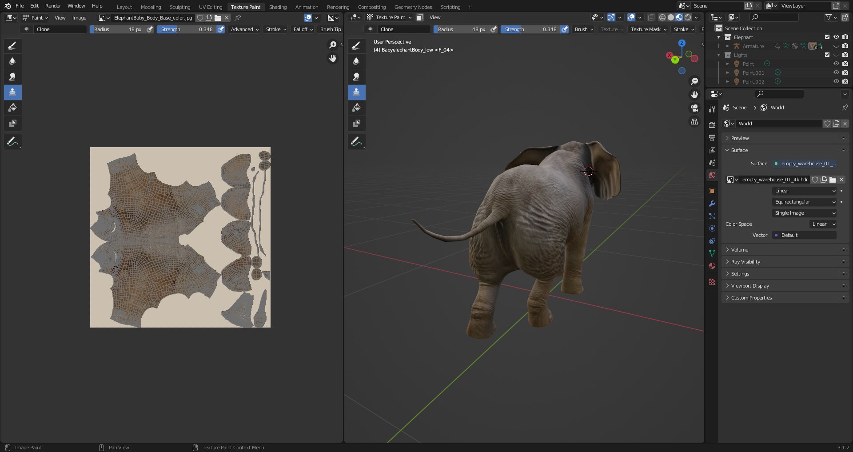853x452 pixels.
Task: Select the Soften tool in image editor
Action: [x=12, y=61]
